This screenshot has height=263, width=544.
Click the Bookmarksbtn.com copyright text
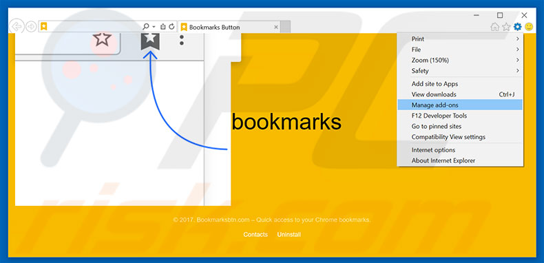(271, 220)
